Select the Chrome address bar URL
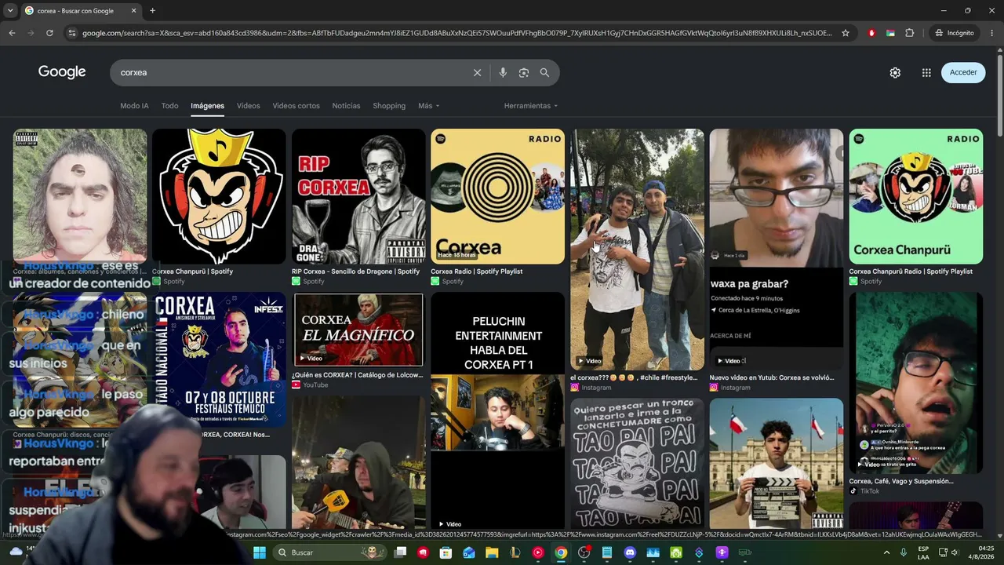Viewport: 1004px width, 565px height. click(457, 33)
